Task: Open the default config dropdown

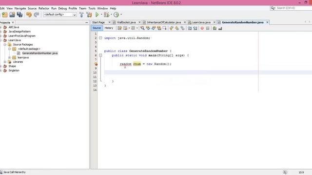Action: (60, 15)
